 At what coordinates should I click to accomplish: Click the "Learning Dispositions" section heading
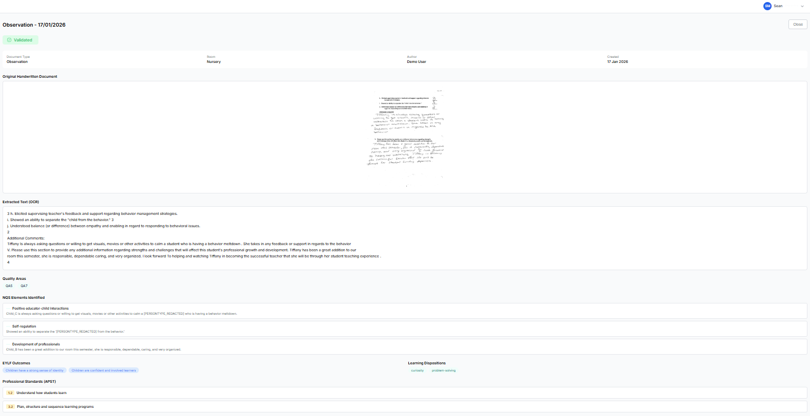tap(427, 363)
